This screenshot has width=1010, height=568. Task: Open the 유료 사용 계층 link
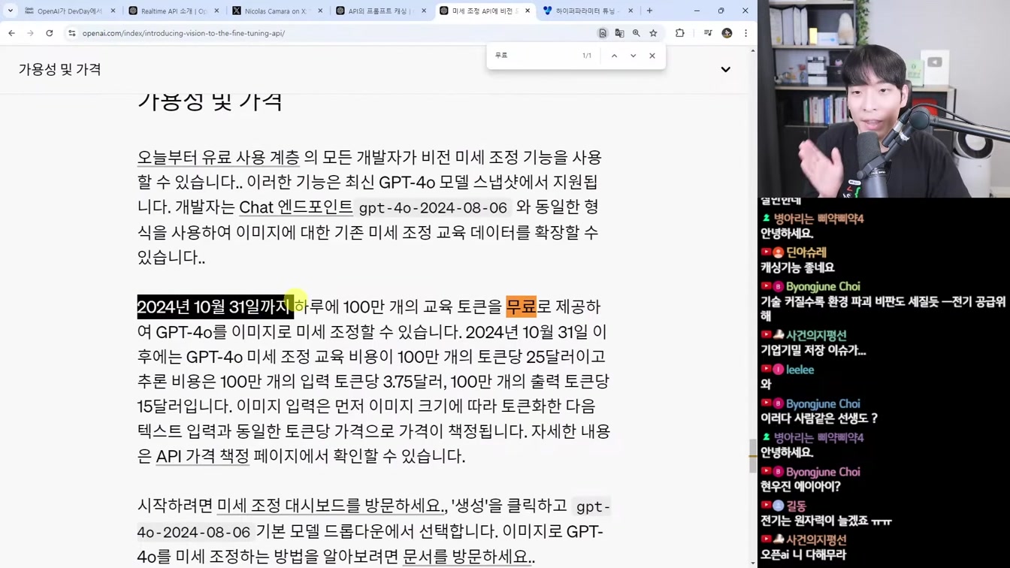(x=218, y=158)
